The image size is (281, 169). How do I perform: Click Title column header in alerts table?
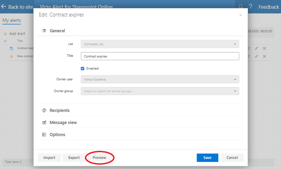[20, 41]
